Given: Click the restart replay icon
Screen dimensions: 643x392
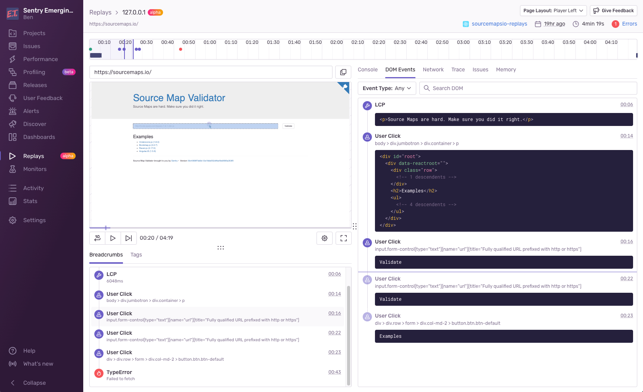Looking at the screenshot, I should [97, 238].
